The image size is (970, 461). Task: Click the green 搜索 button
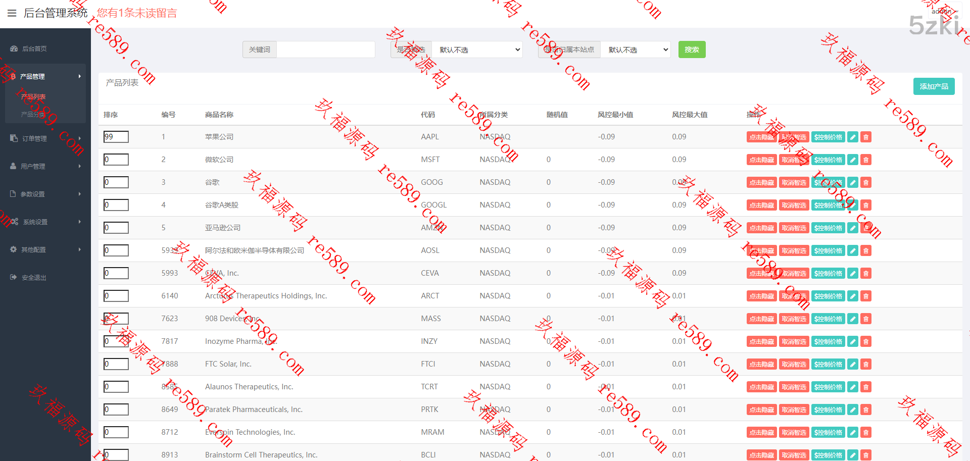692,49
